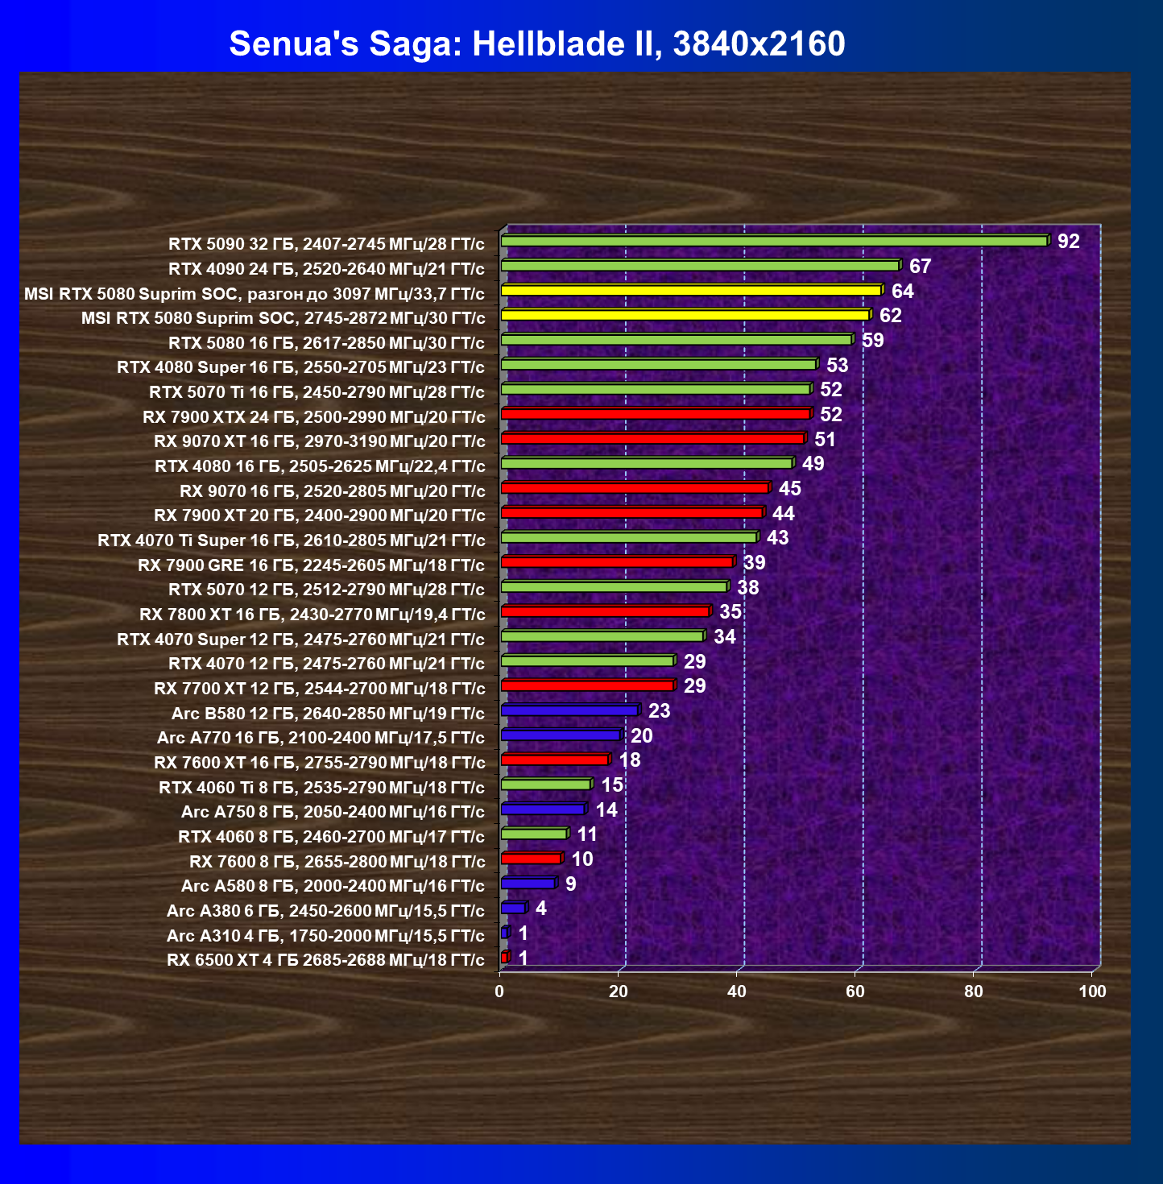Viewport: 1163px width, 1184px height.
Task: Select the 'RTX 4090 24 ГБ' row label
Action: click(x=326, y=268)
